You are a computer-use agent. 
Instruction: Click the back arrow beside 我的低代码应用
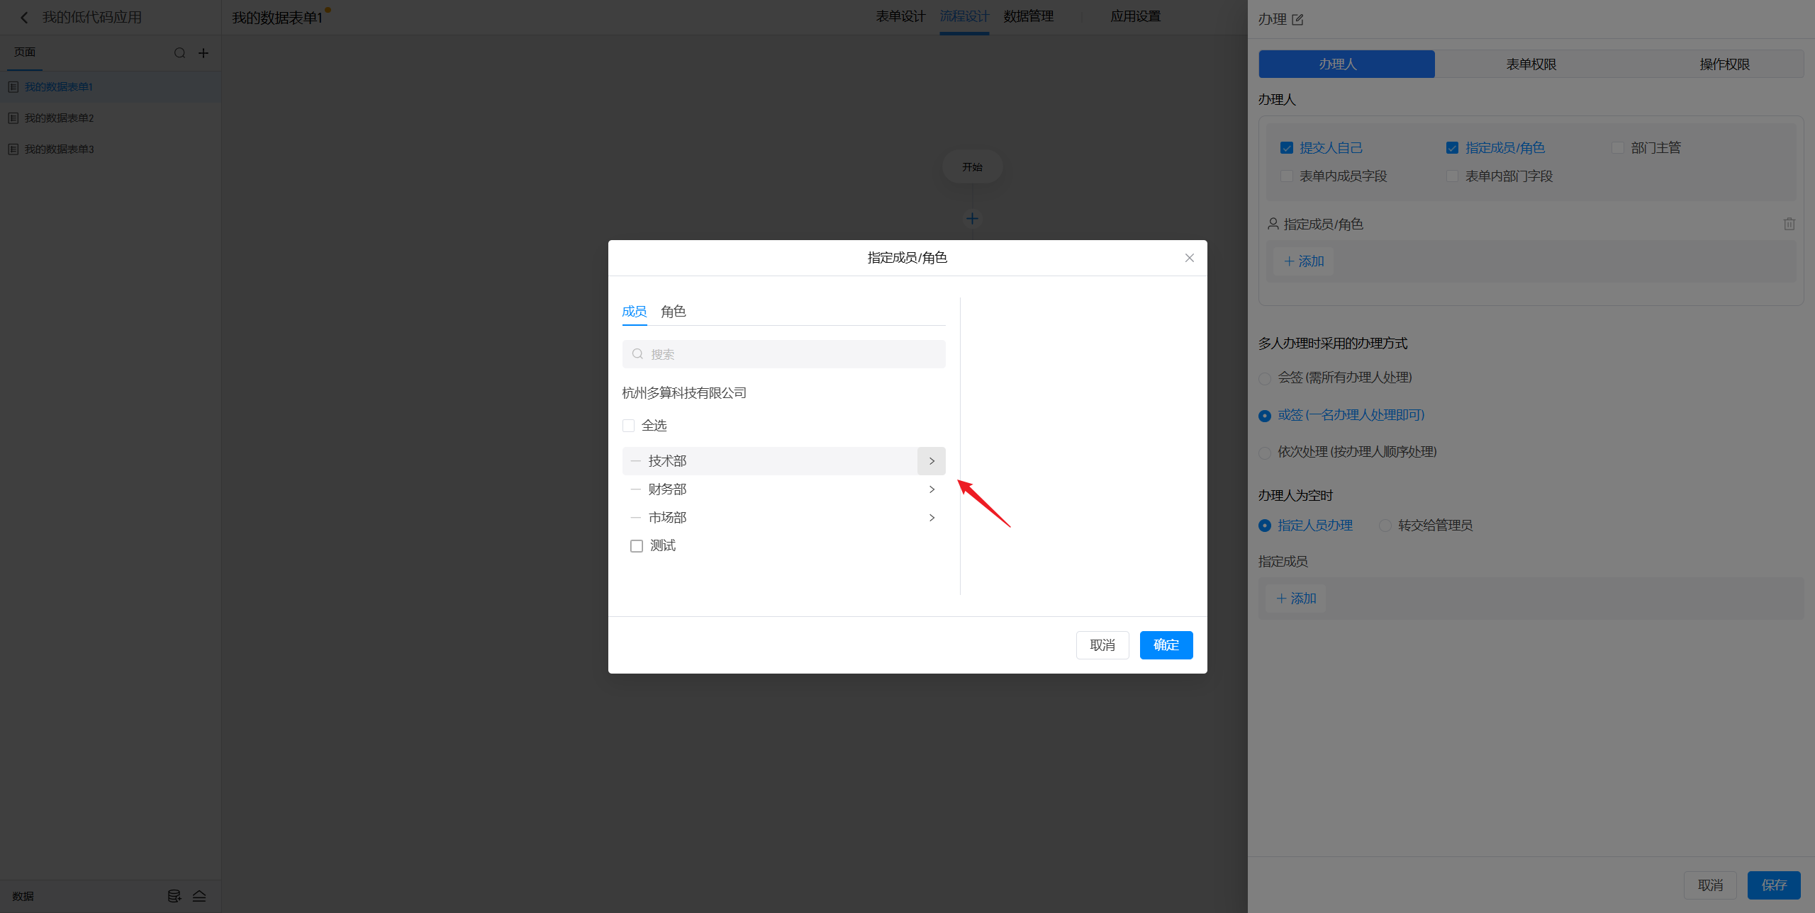pyautogui.click(x=24, y=18)
